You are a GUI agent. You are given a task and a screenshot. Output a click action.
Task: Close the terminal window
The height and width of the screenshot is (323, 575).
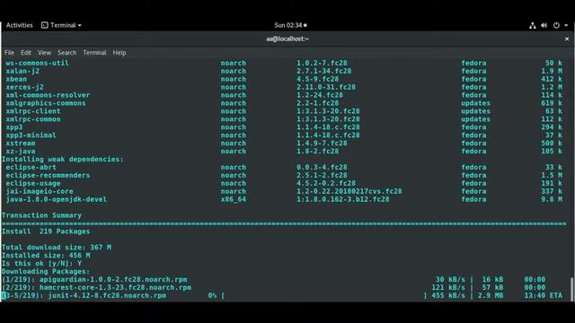[x=567, y=39]
